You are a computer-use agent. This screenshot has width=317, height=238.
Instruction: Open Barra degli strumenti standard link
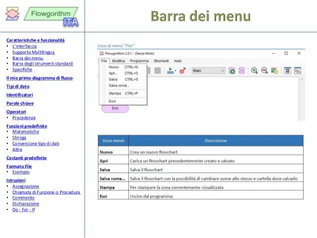click(x=43, y=64)
